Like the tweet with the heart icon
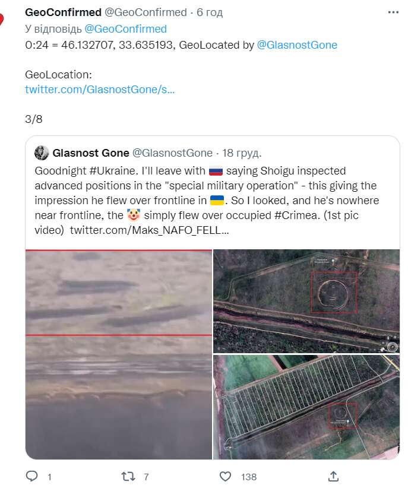Screen dimensions: 408x498 pyautogui.click(x=226, y=476)
